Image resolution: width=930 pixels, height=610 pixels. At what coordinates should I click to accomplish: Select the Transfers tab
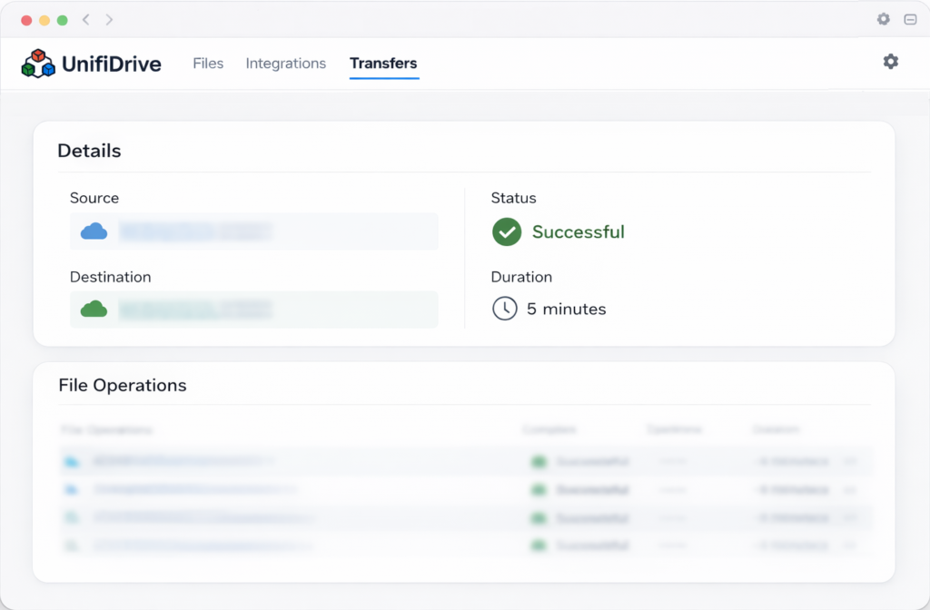tap(383, 64)
